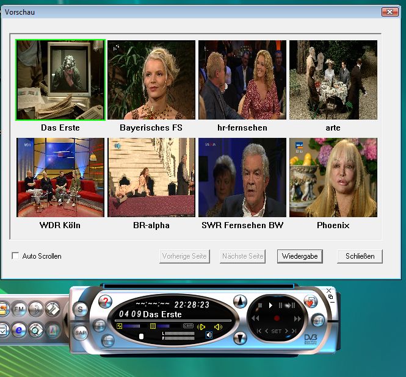Click the left chevron beside SET

tap(266, 331)
